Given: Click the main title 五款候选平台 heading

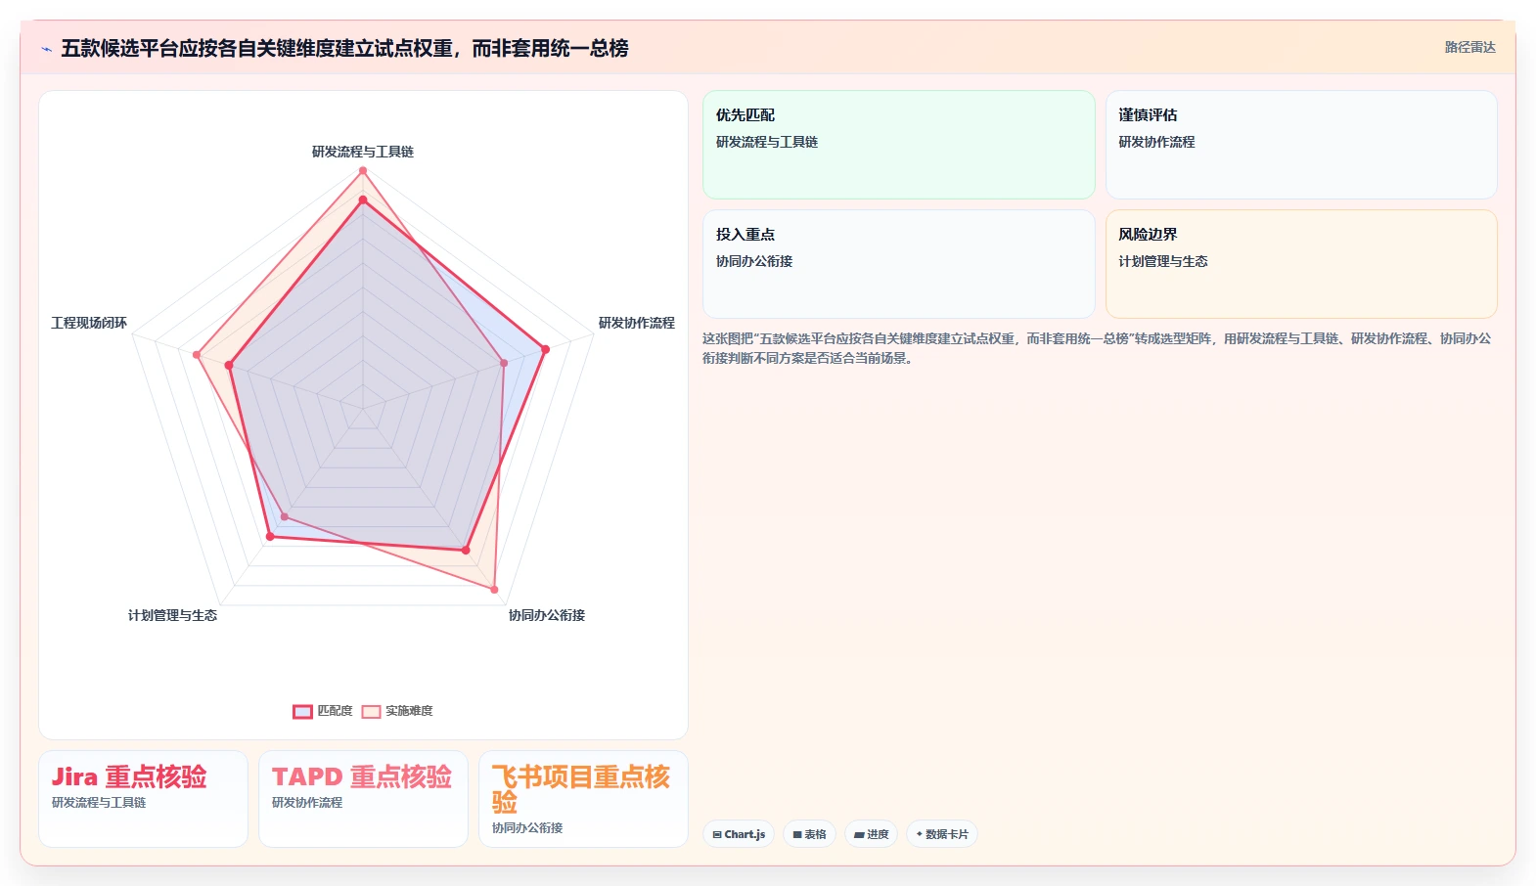Looking at the screenshot, I should pyautogui.click(x=344, y=49).
